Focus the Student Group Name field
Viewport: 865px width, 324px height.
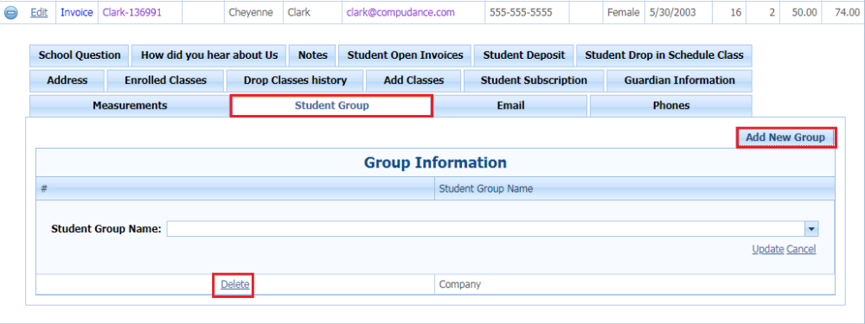(486, 229)
